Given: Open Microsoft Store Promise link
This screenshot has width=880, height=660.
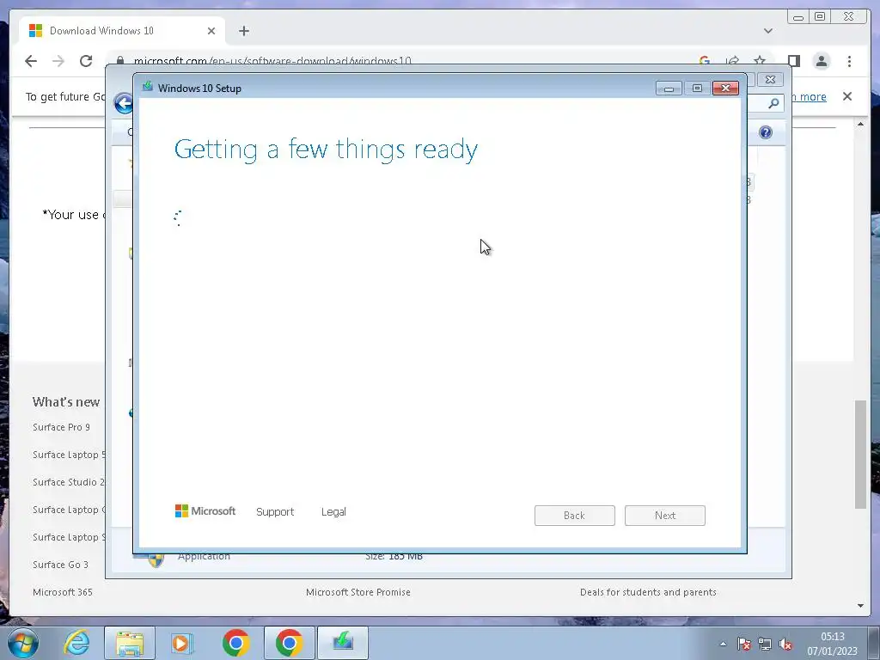Looking at the screenshot, I should (x=358, y=592).
